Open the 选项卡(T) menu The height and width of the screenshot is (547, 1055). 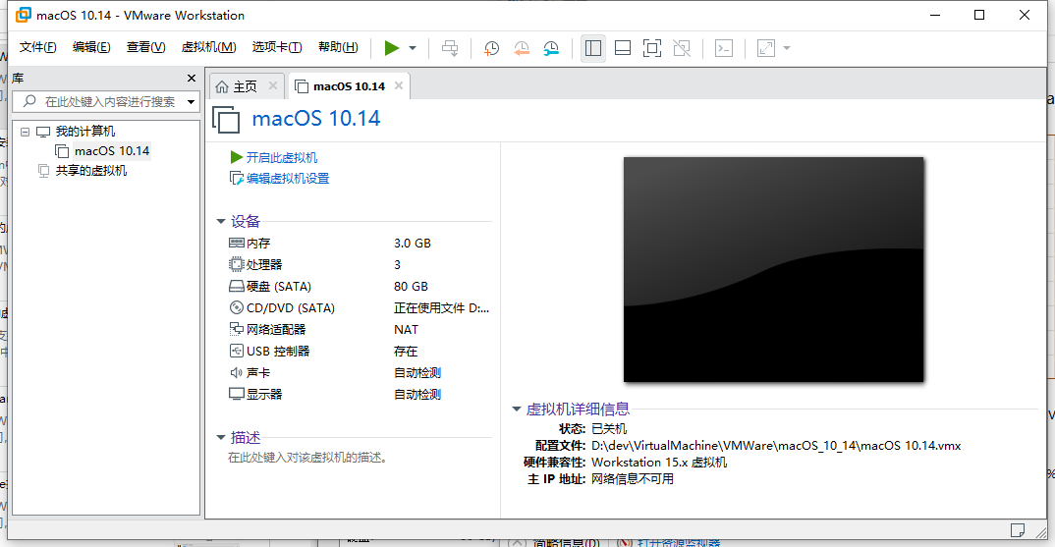point(277,47)
